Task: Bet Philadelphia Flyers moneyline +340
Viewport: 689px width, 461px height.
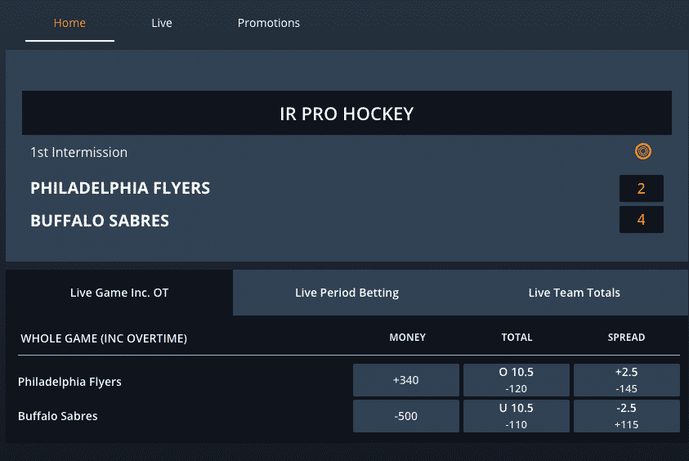Action: click(x=406, y=380)
